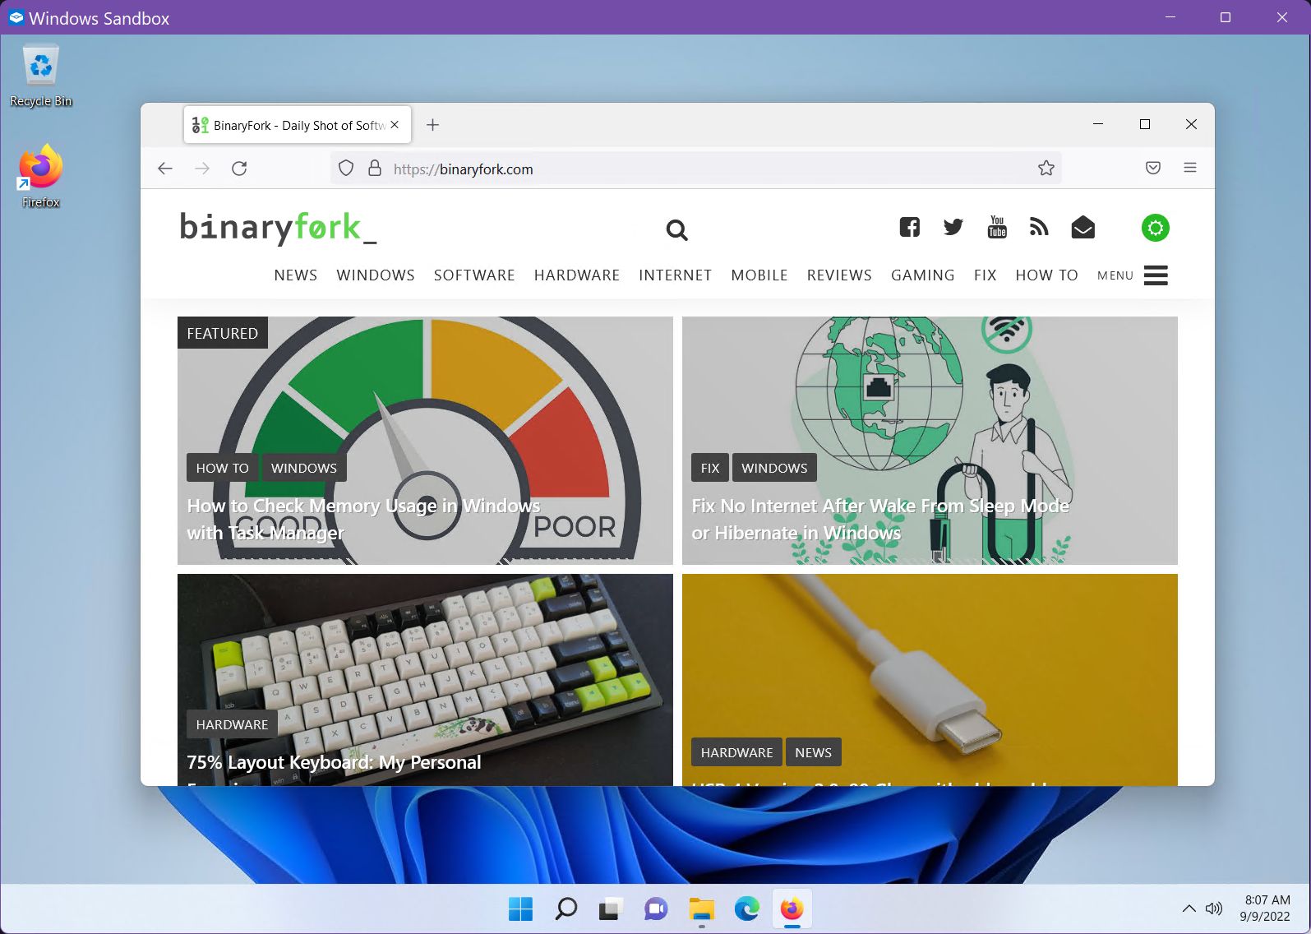
Task: Open the BinaryFork YouTube icon
Action: [x=997, y=228]
